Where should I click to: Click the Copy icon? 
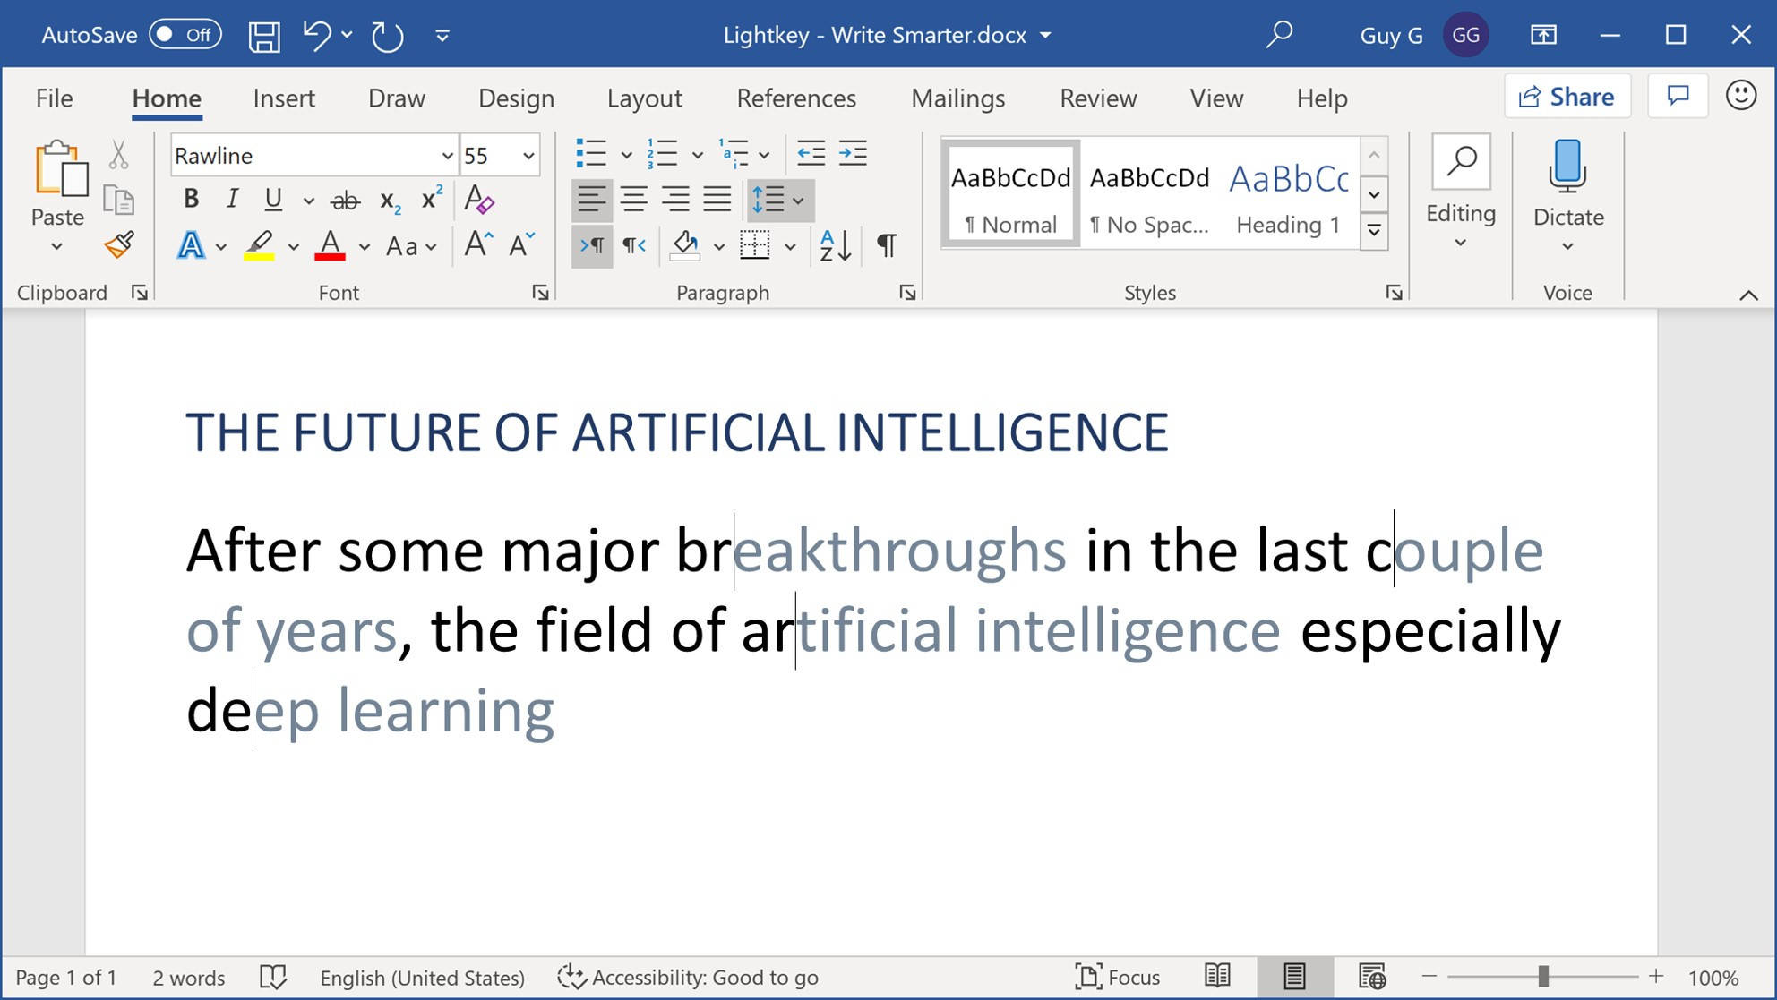(118, 200)
